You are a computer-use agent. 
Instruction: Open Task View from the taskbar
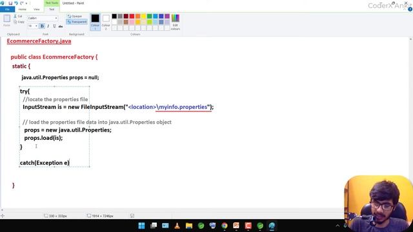click(154, 226)
